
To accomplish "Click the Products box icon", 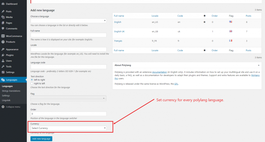I will 3,42.
